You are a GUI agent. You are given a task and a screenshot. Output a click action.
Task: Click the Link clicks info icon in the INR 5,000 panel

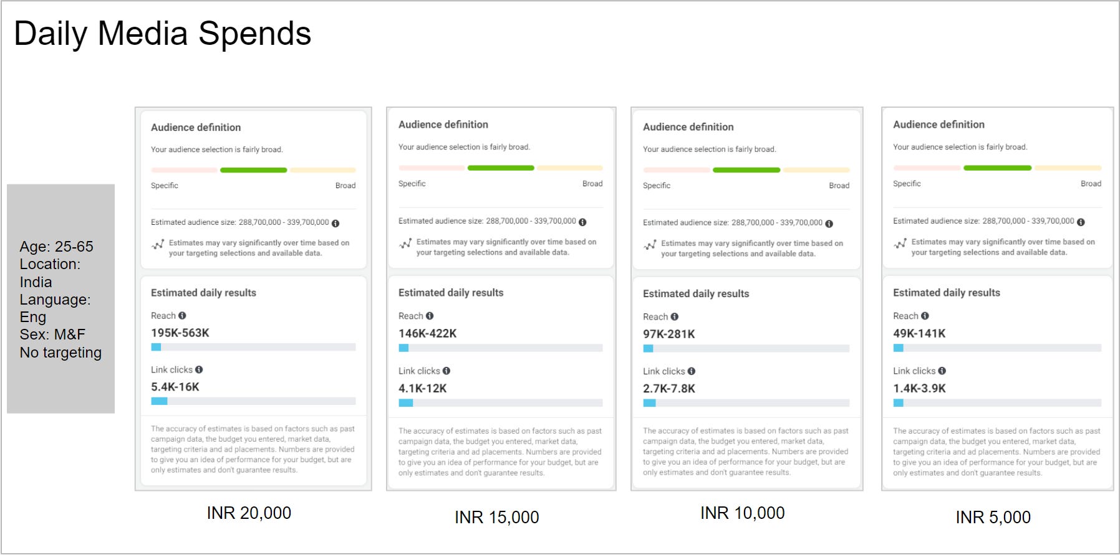tap(942, 371)
